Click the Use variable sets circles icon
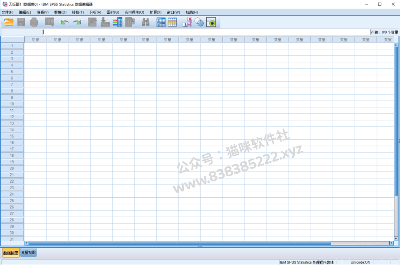The width and height of the screenshot is (400, 265). [x=199, y=23]
